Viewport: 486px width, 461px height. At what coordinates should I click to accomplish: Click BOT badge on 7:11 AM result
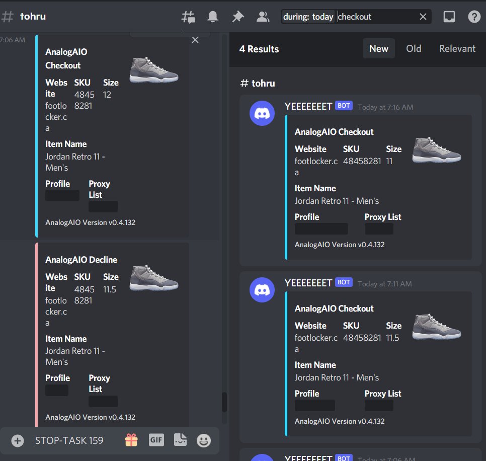[x=344, y=282]
